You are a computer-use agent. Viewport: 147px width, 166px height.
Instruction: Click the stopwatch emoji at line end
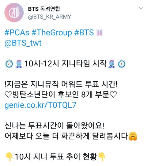pos(122,64)
